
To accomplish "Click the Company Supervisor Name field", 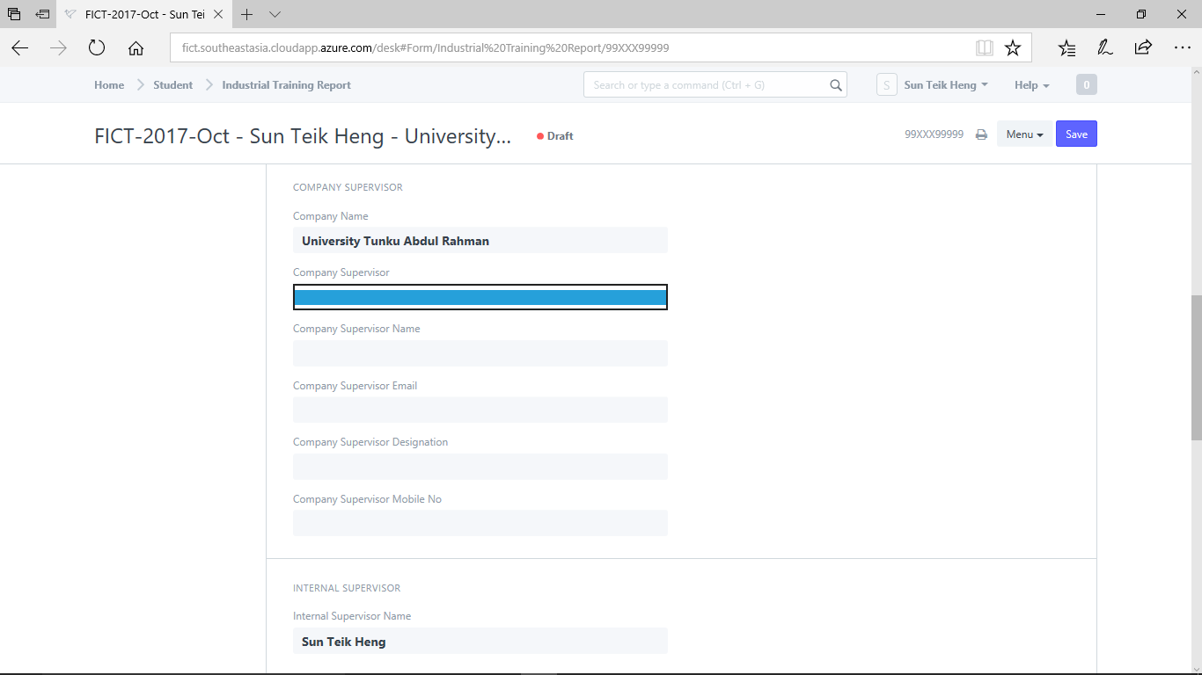I will [x=480, y=353].
